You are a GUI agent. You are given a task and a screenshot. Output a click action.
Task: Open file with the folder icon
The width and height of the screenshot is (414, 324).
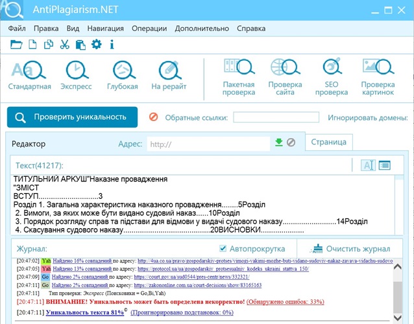[x=16, y=44]
